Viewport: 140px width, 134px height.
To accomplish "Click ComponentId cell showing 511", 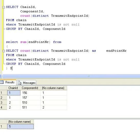I will point(30,108).
